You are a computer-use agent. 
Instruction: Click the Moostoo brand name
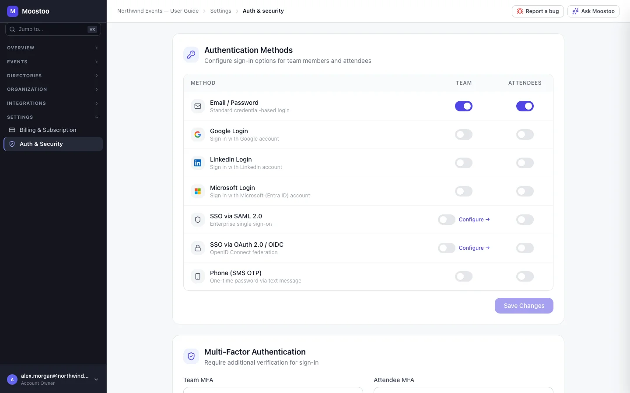tap(35, 11)
